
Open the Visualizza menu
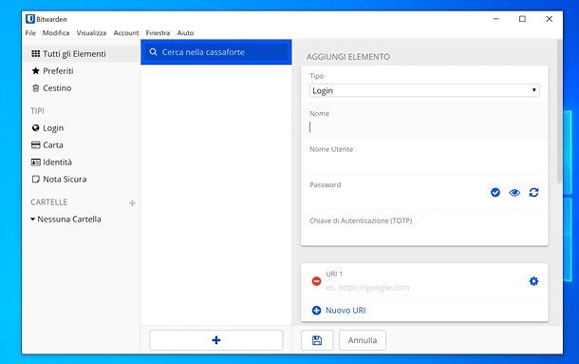[x=91, y=33]
